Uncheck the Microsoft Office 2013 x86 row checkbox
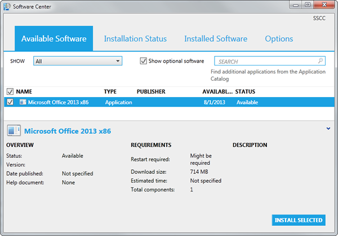The width and height of the screenshot is (338, 236). [x=10, y=102]
